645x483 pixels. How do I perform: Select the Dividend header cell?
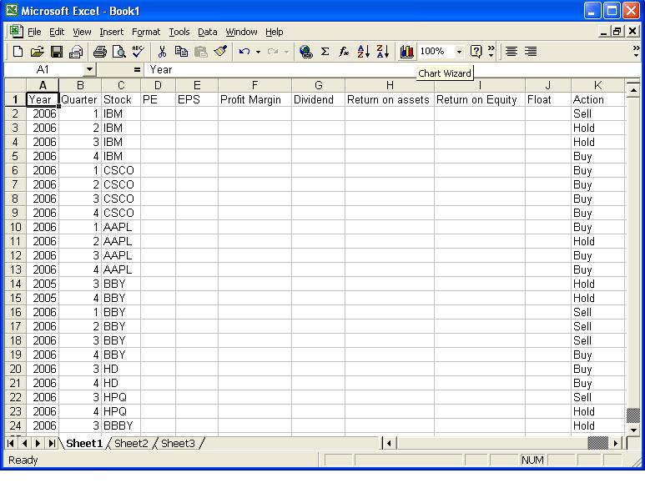[x=318, y=99]
